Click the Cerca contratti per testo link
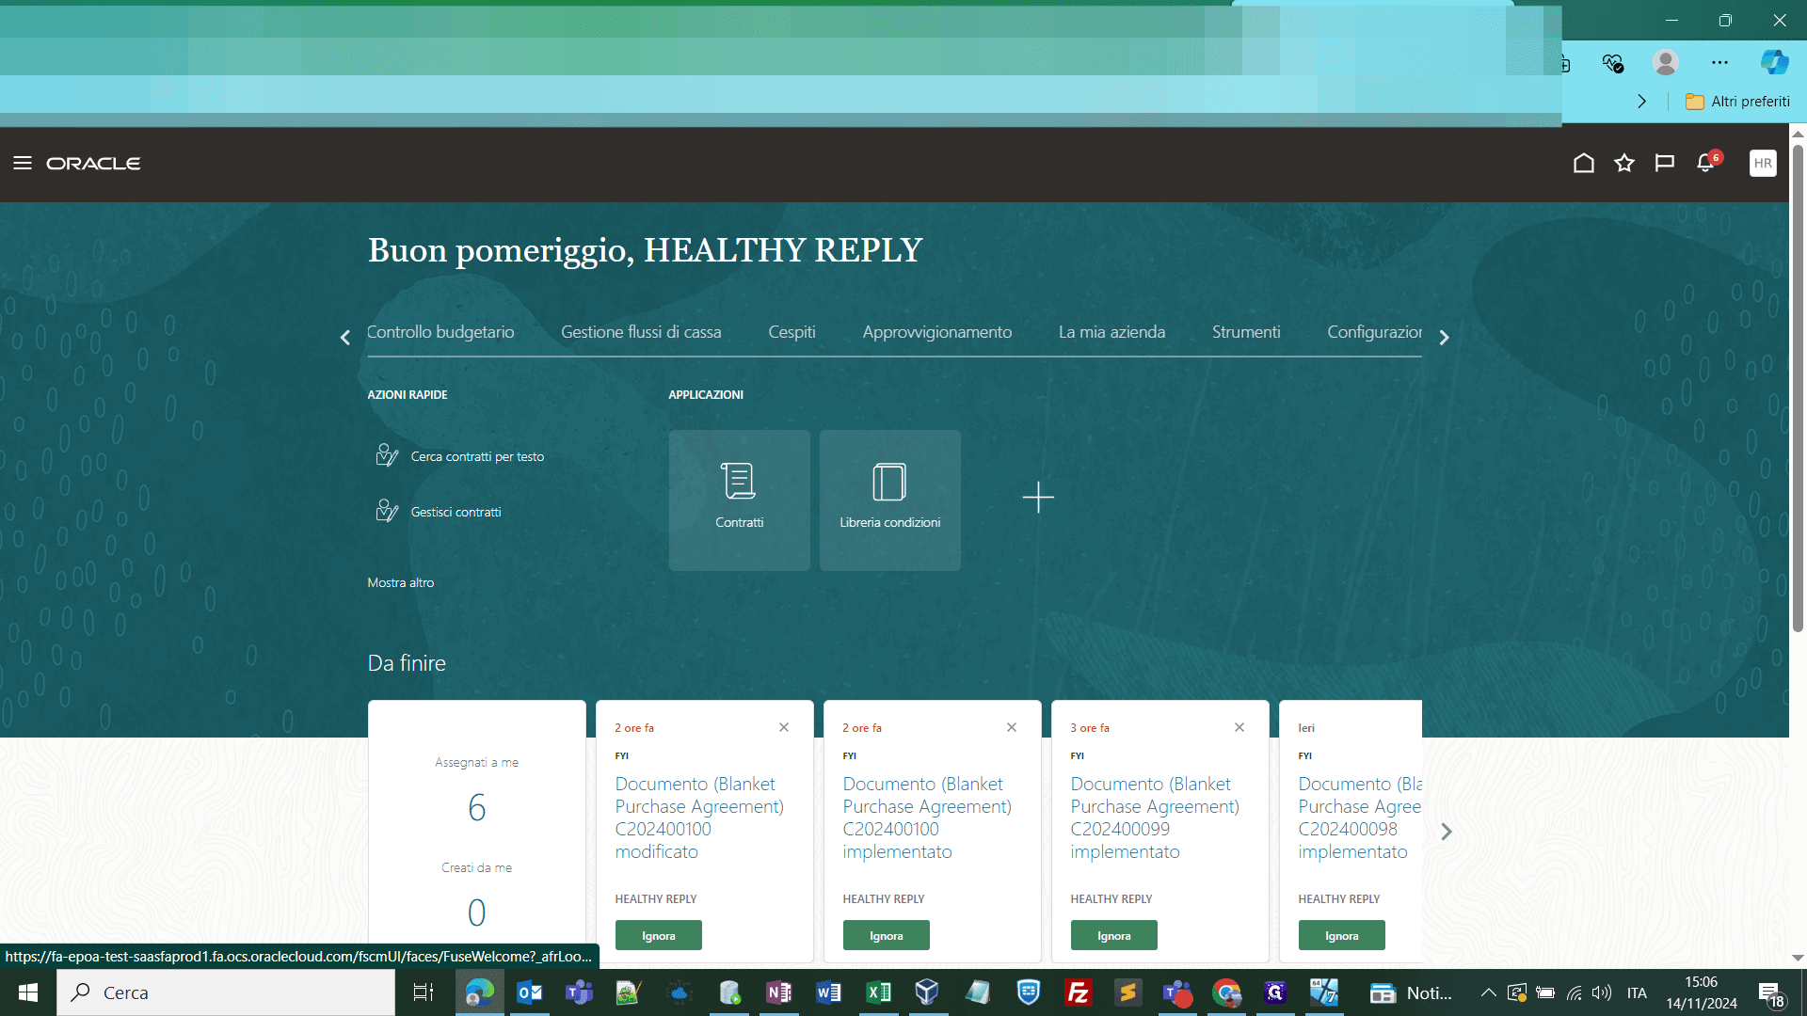Screen dimensions: 1807x1016 pyautogui.click(x=477, y=456)
